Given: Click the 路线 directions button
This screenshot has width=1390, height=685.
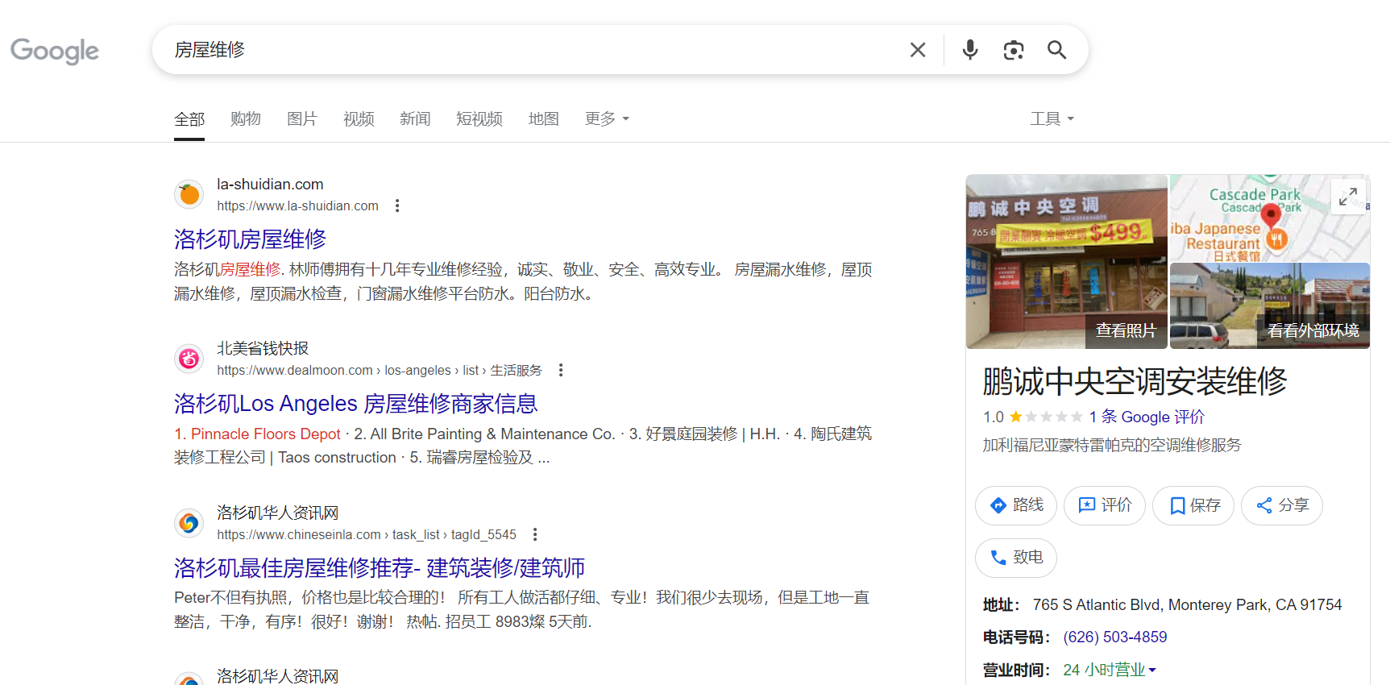Looking at the screenshot, I should click(1016, 505).
